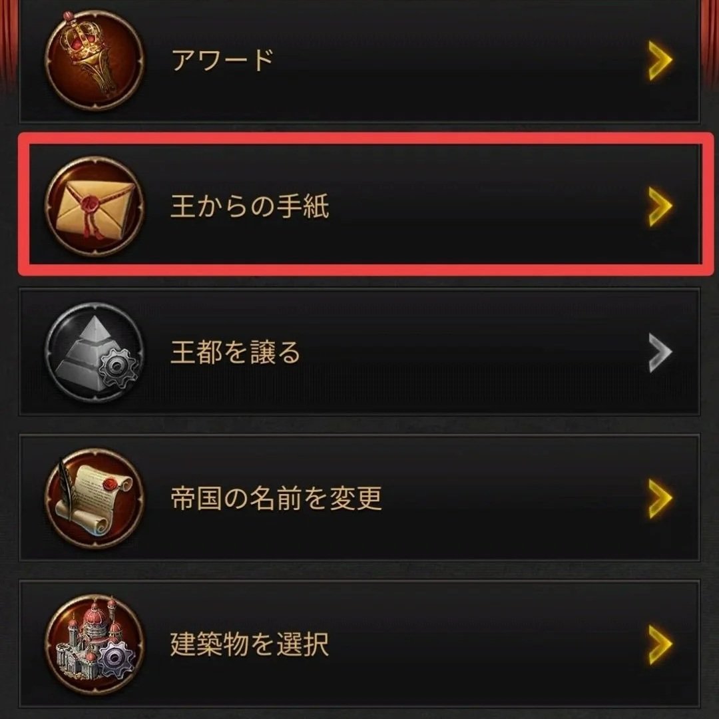The image size is (719, 719).
Task: Select 帝国の名前を変更 text
Action: coord(276,499)
